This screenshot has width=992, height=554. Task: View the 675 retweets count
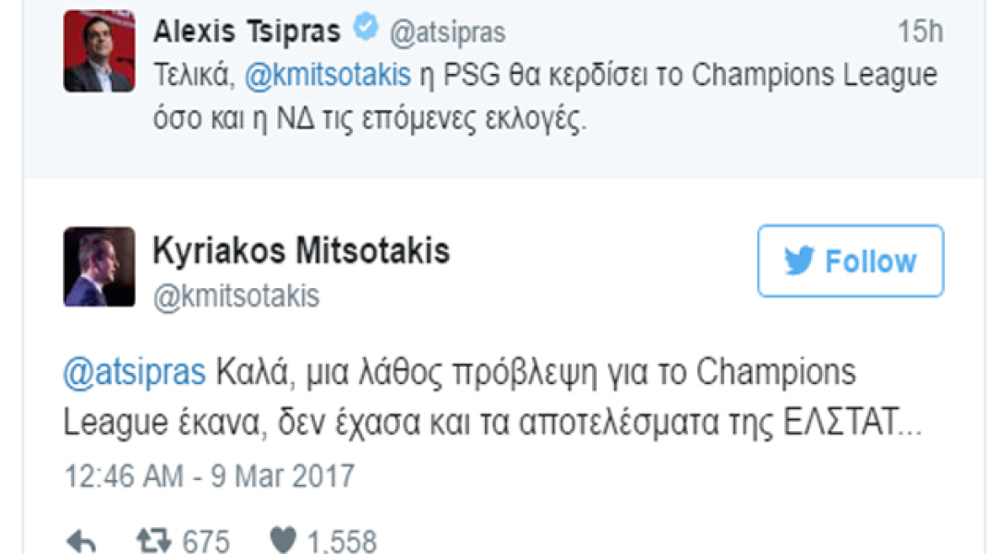click(205, 540)
